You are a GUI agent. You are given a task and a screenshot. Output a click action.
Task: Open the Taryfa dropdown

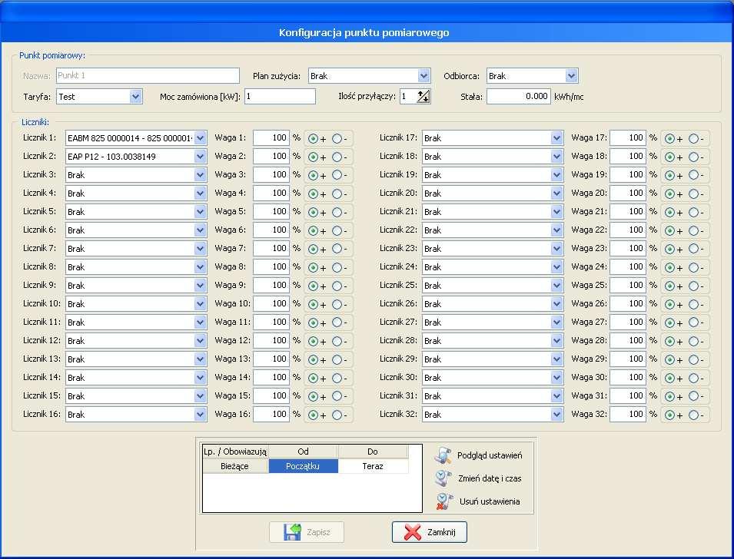(x=136, y=97)
